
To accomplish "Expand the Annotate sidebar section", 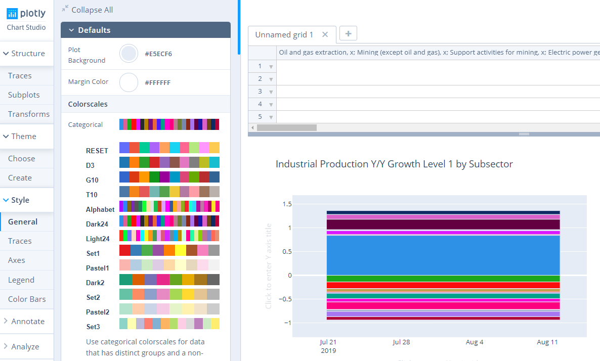I will click(27, 322).
